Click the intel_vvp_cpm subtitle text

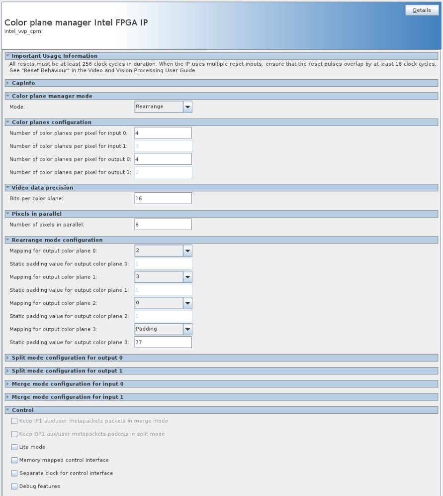coord(23,31)
